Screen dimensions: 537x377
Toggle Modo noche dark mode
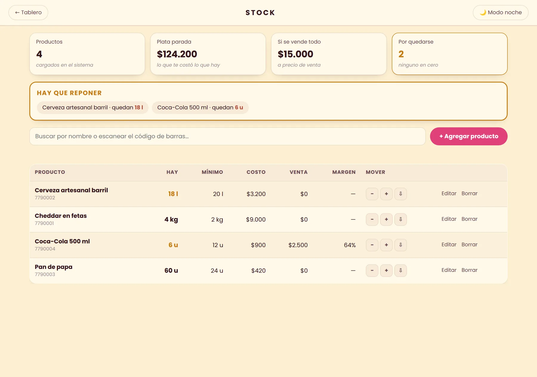coord(501,13)
